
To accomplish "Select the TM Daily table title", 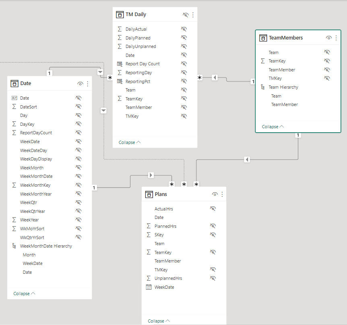I will pos(136,15).
